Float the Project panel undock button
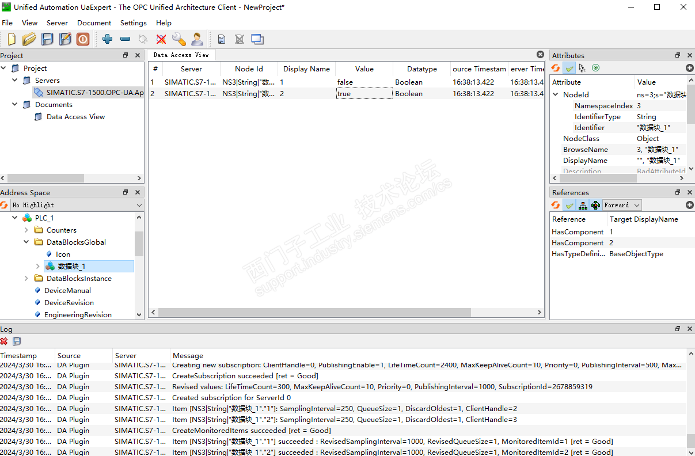This screenshot has height=456, width=695. coord(126,55)
